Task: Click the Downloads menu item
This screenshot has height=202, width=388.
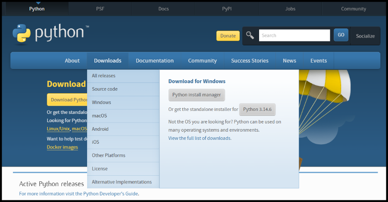Action: tap(108, 61)
